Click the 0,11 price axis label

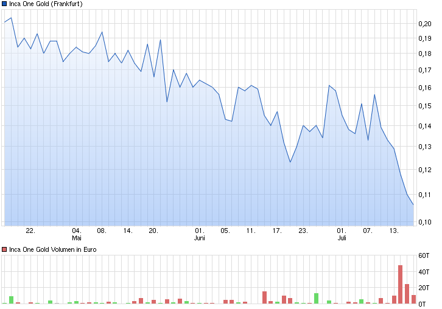click(x=425, y=195)
